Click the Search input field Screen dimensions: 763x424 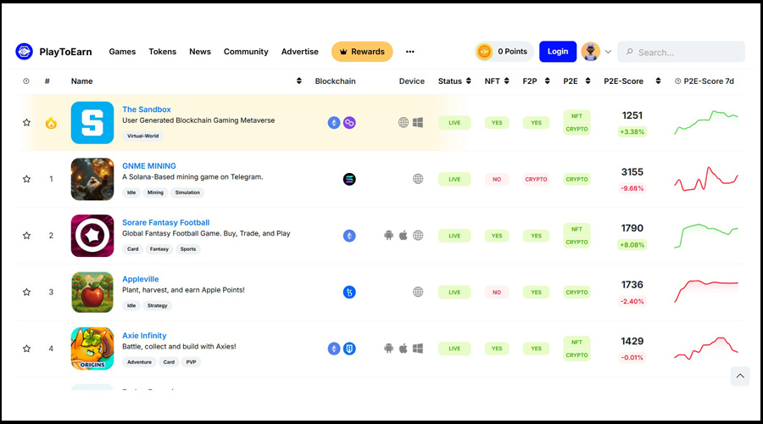[x=688, y=53]
